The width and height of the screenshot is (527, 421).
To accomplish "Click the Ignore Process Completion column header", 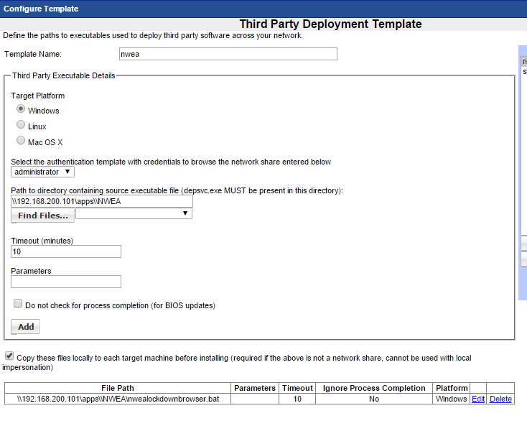I will [373, 388].
